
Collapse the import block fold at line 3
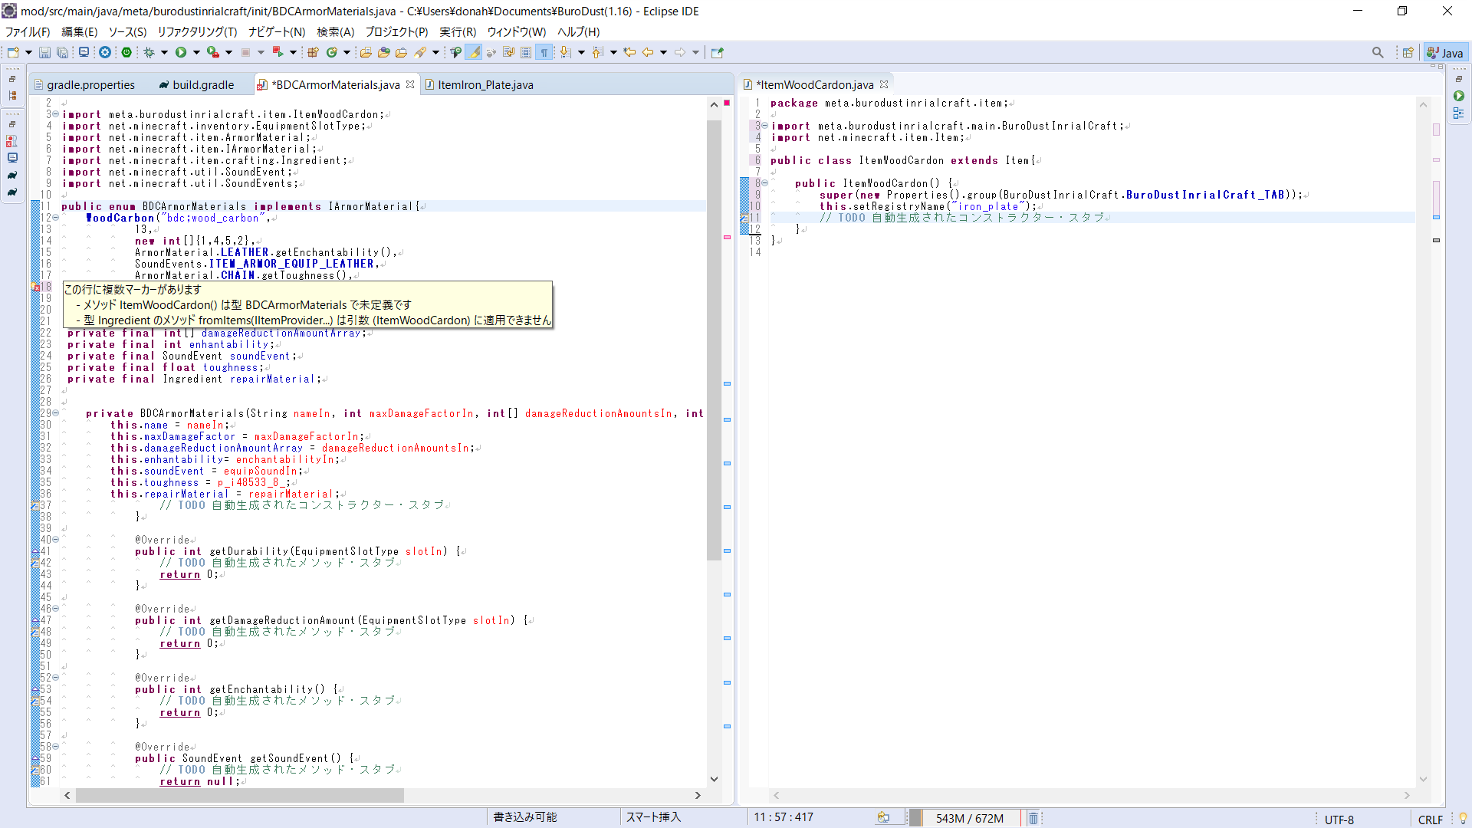pyautogui.click(x=55, y=114)
